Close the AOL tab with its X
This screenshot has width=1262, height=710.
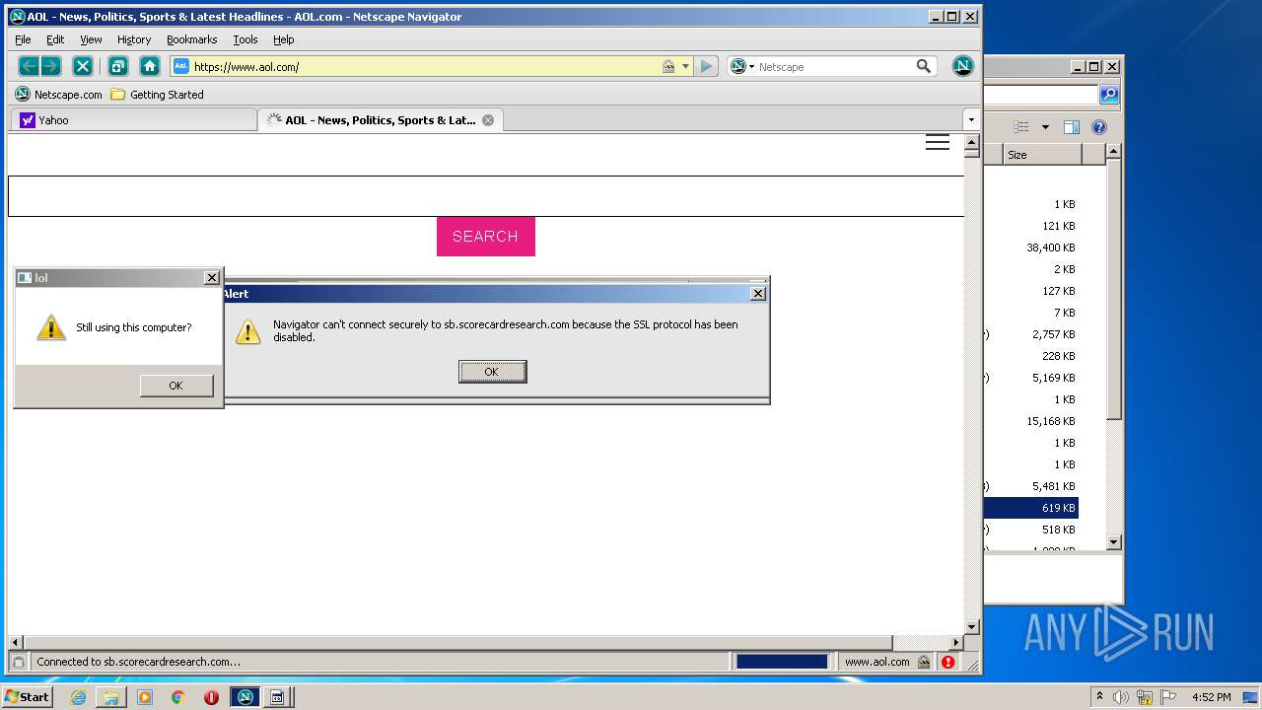click(487, 120)
